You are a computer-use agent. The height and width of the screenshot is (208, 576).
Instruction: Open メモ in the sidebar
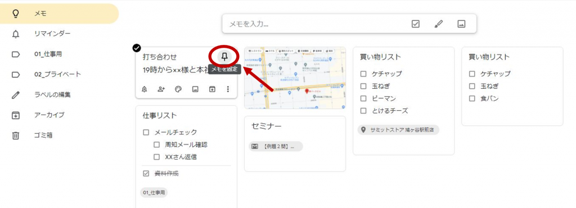click(59, 13)
